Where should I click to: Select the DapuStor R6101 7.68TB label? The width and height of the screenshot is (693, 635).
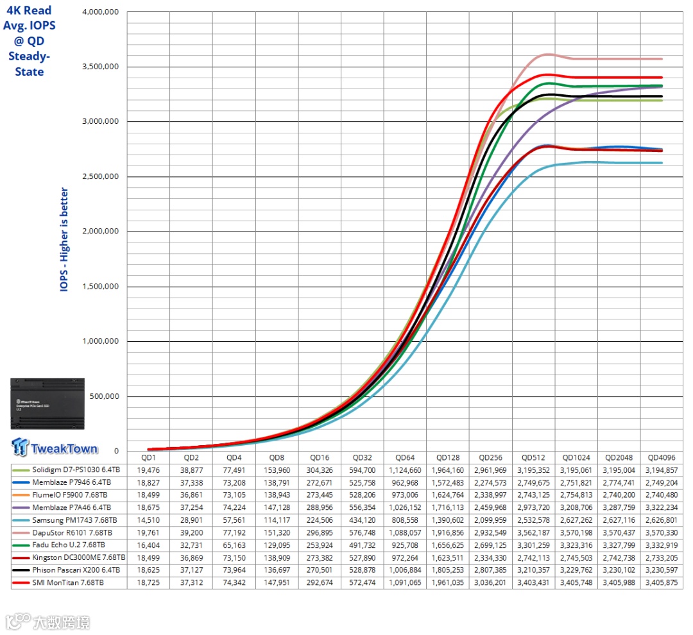[72, 533]
